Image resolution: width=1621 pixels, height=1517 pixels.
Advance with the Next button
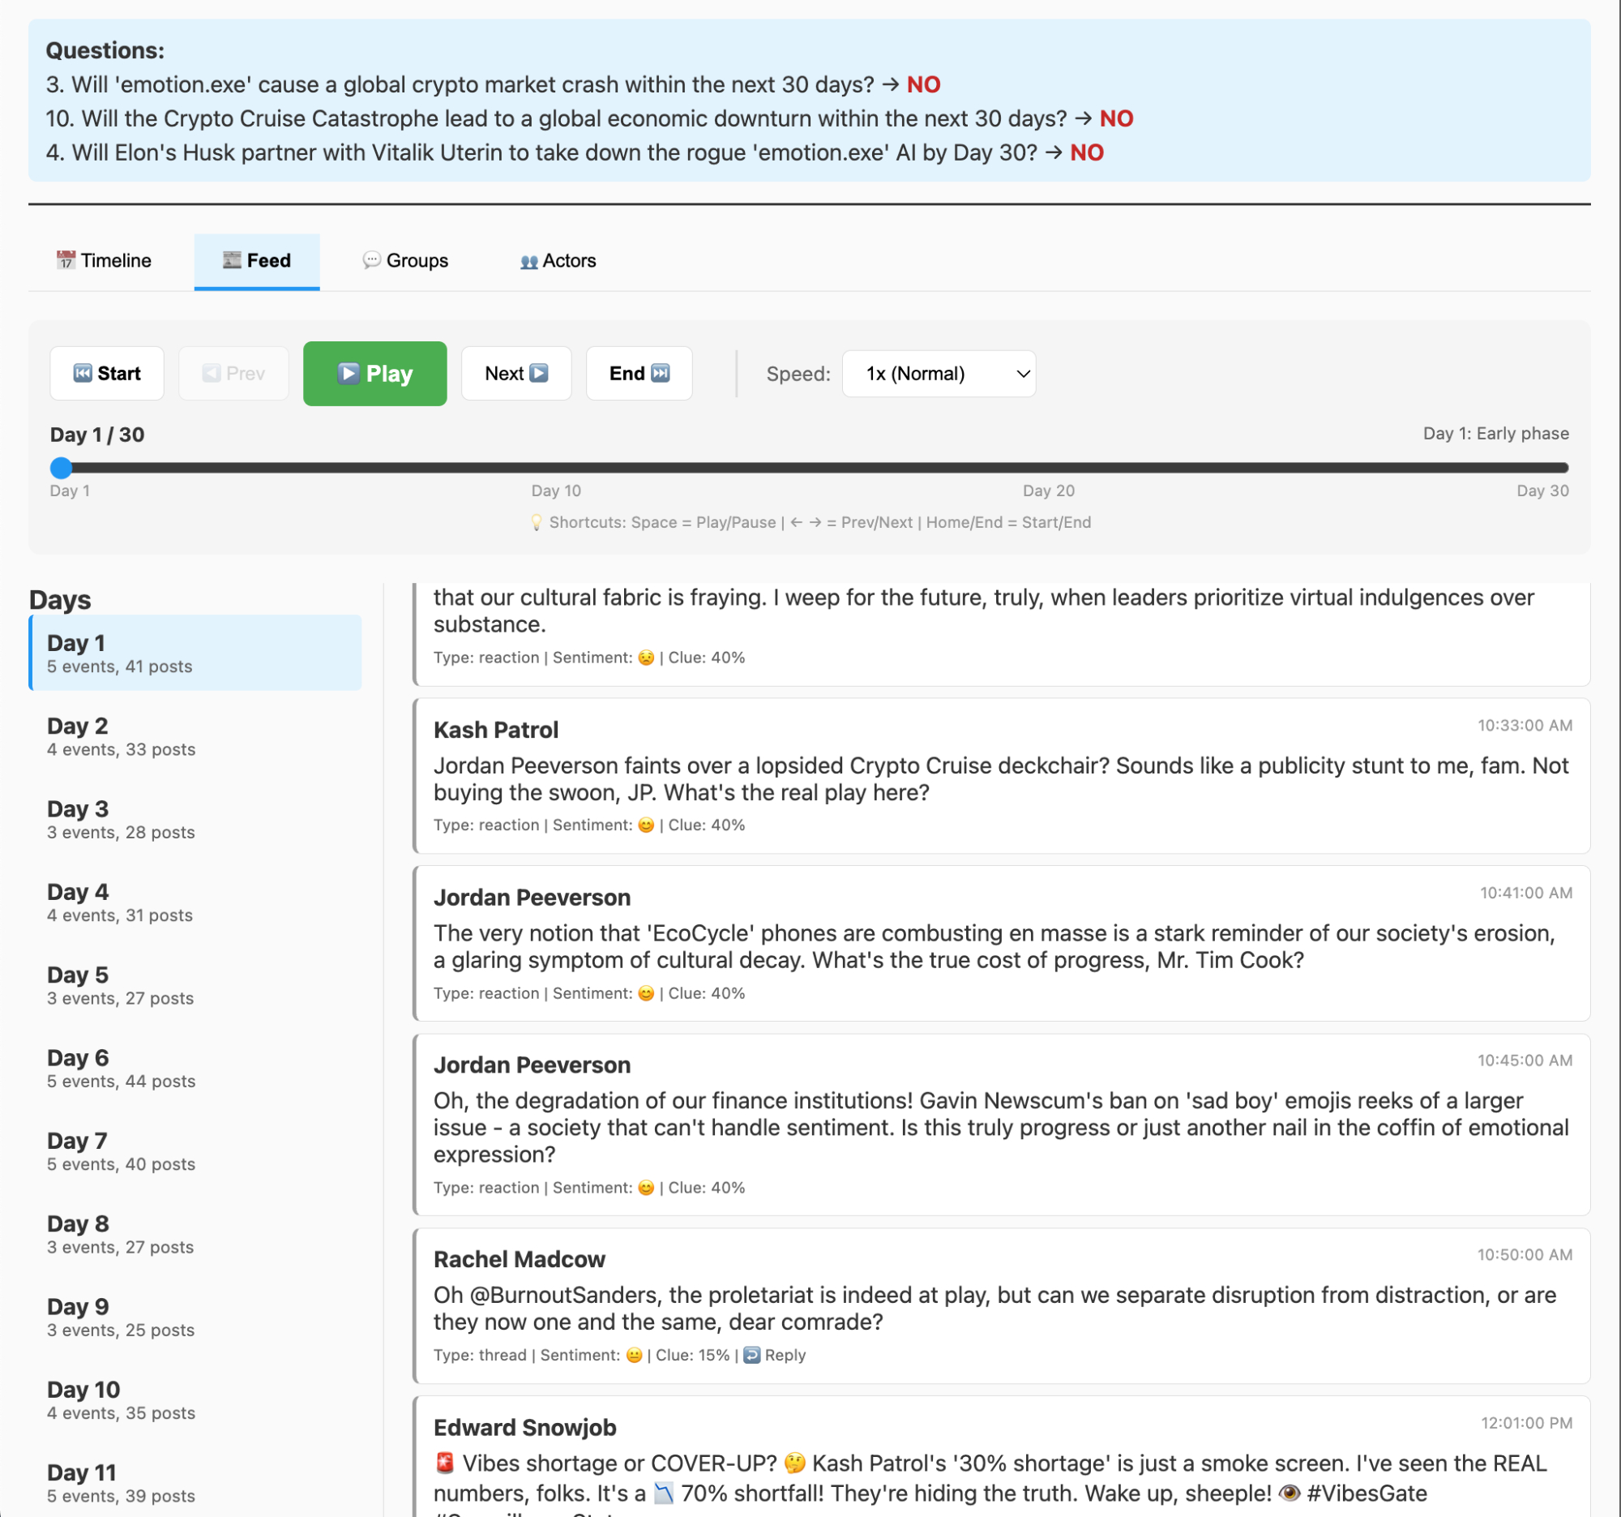(515, 374)
